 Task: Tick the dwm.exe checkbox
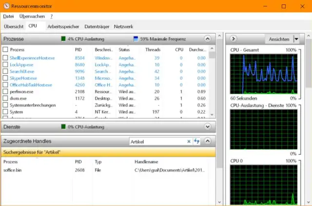(5, 98)
